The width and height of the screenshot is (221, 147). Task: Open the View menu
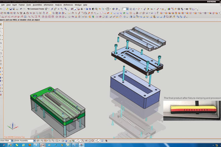click(8, 5)
